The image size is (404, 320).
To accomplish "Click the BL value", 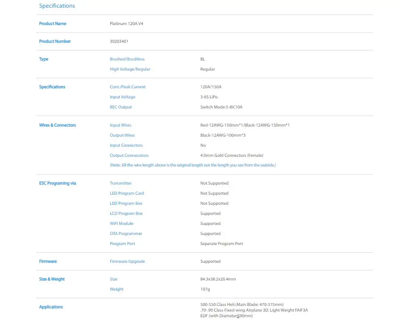I will pos(202,59).
